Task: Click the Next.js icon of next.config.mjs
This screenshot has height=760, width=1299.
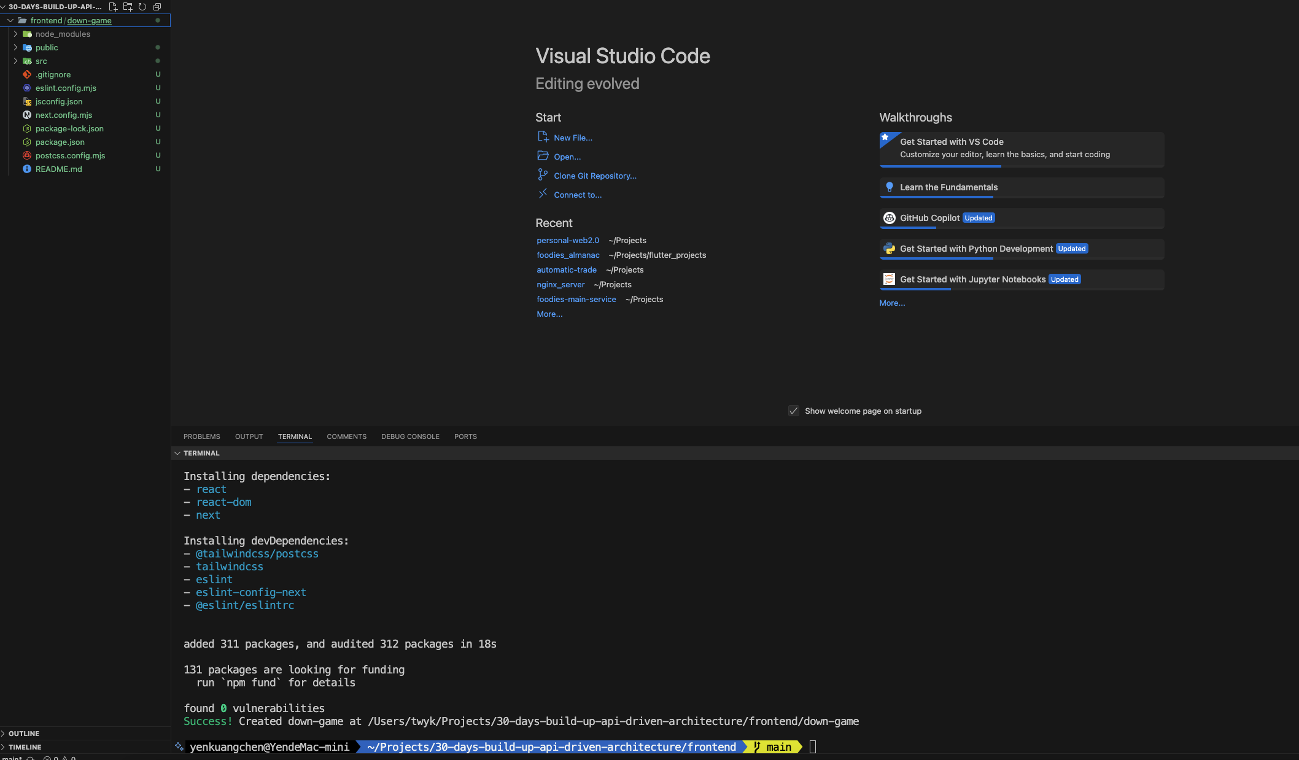Action: 27,115
